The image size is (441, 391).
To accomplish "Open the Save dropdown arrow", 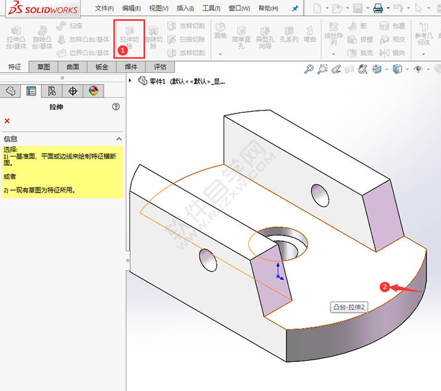I will click(x=368, y=8).
